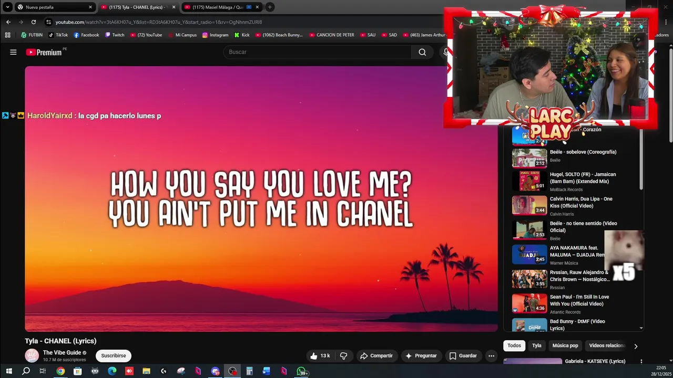
Task: Open the Chrome apps grid in bookmarks bar
Action: [x=7, y=35]
